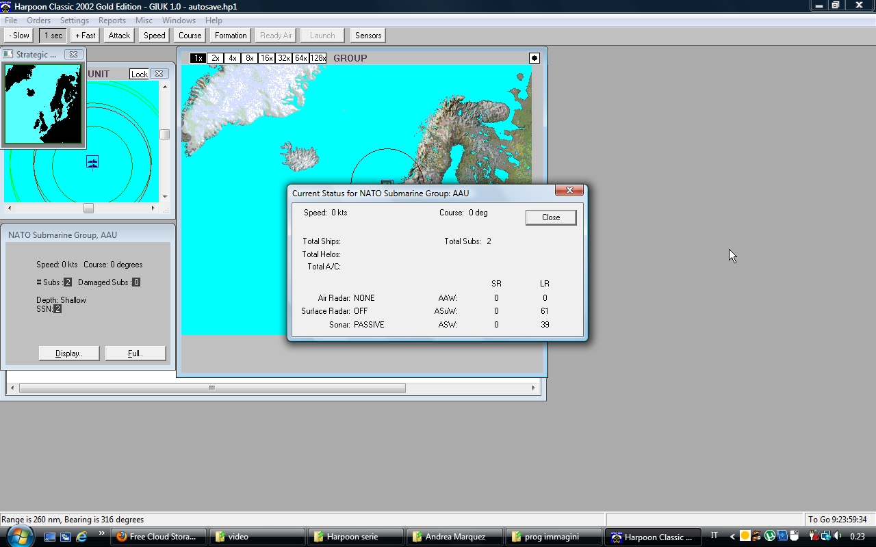
Task: Click ASuW long range value 61
Action: point(545,311)
